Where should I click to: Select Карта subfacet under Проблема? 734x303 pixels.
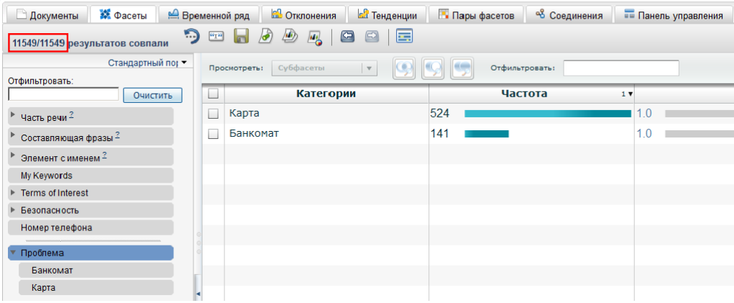pos(96,288)
